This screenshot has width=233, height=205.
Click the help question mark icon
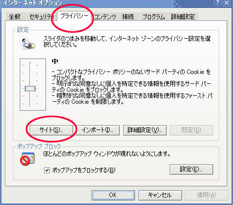[x=218, y=3]
